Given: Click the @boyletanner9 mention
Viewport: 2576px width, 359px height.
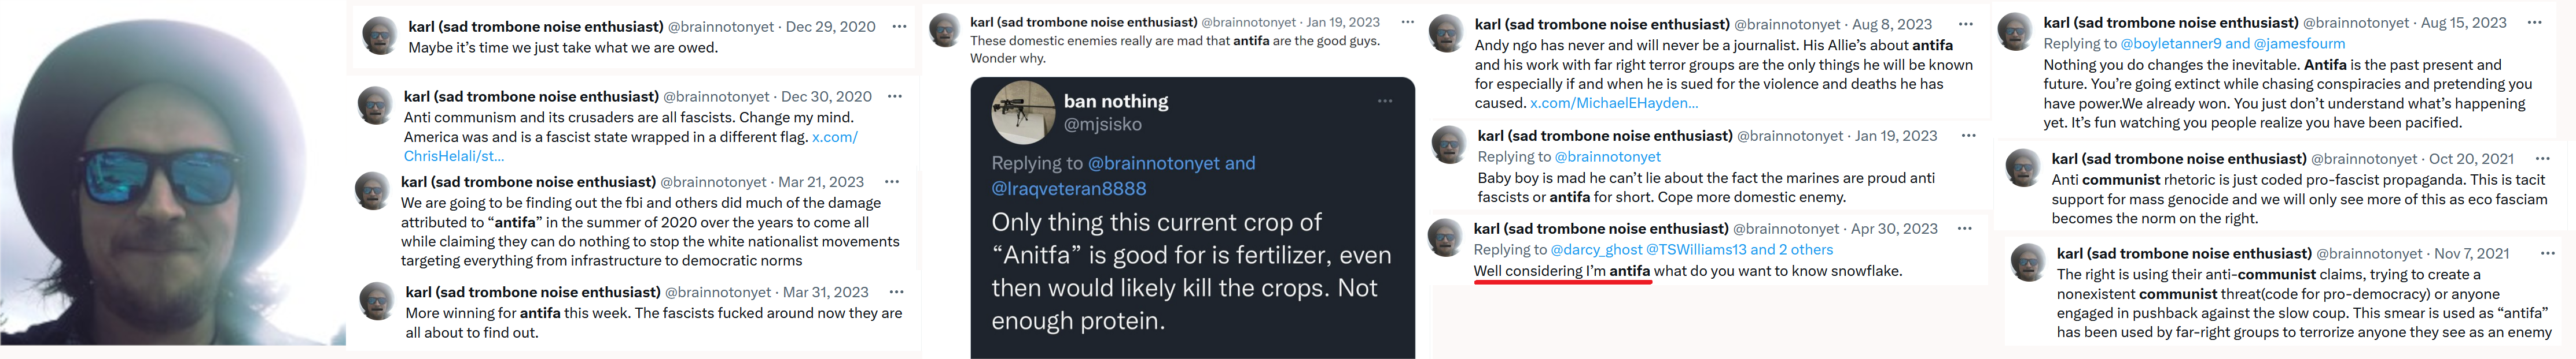Looking at the screenshot, I should click(x=2170, y=44).
